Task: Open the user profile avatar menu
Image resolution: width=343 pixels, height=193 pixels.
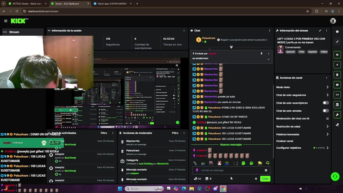Action: 333,21
